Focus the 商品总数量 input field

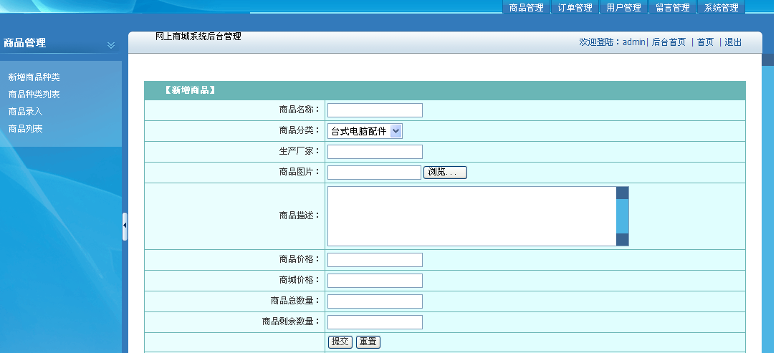375,301
